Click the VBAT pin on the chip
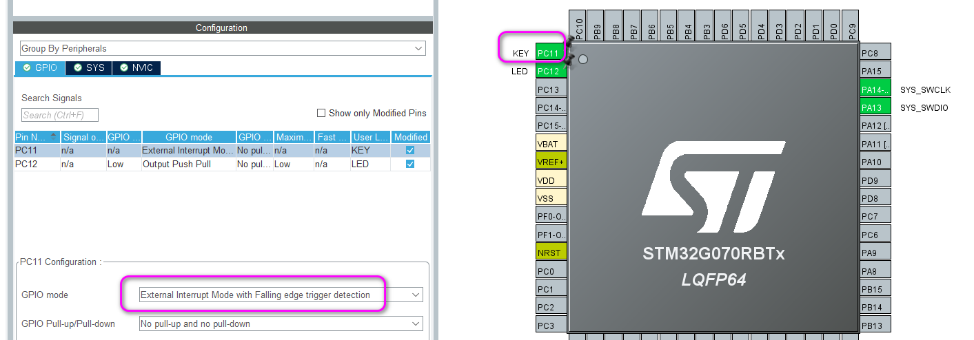974x340 pixels. [551, 144]
